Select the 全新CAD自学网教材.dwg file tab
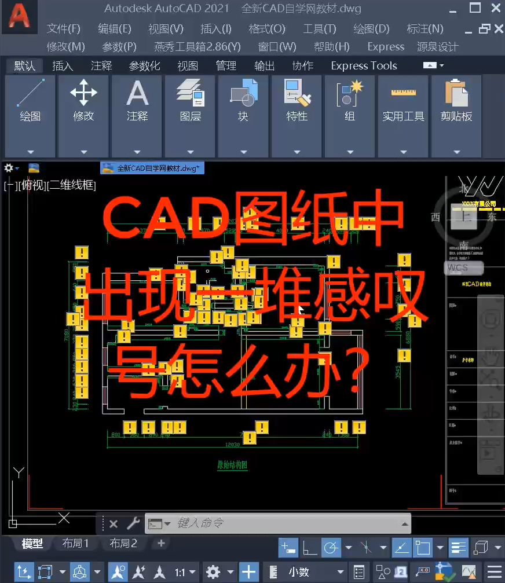505x583 pixels. click(x=152, y=168)
